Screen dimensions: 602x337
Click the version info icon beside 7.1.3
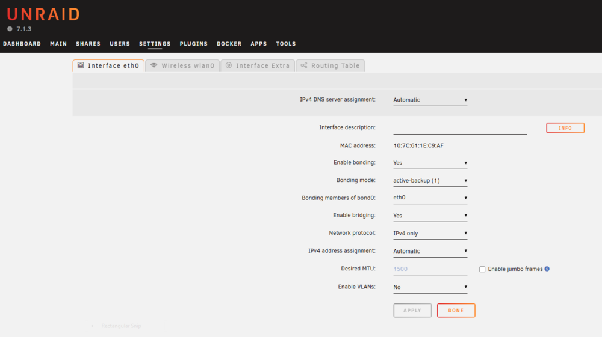point(10,29)
